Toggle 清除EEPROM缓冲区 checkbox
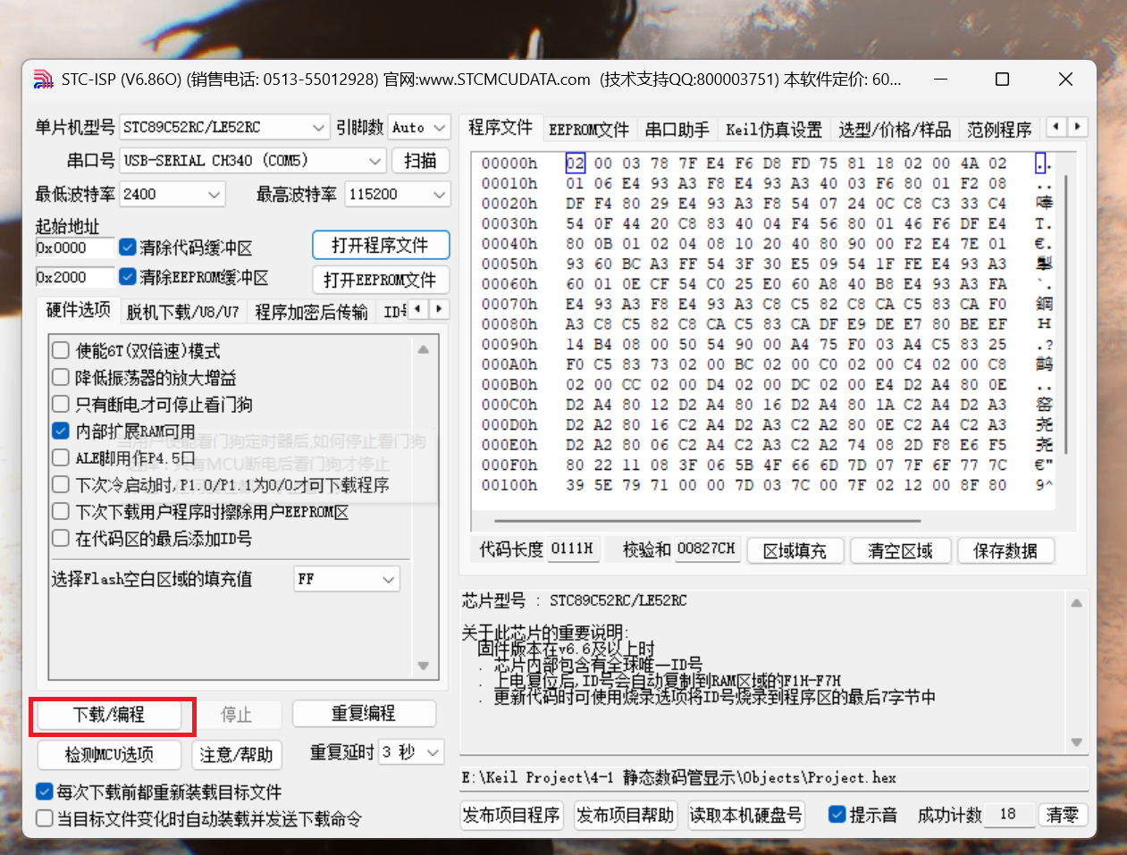This screenshot has width=1127, height=855. coord(127,276)
